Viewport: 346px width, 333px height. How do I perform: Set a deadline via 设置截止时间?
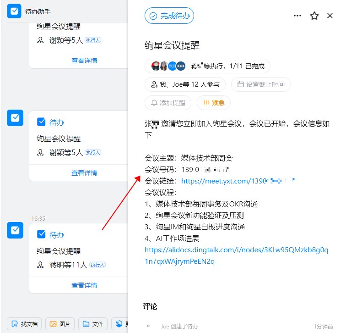260,84
